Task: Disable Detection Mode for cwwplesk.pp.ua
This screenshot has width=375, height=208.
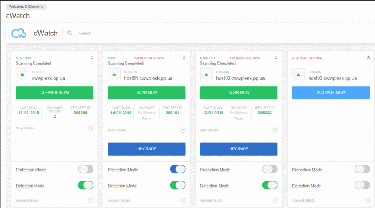Action: (86, 185)
